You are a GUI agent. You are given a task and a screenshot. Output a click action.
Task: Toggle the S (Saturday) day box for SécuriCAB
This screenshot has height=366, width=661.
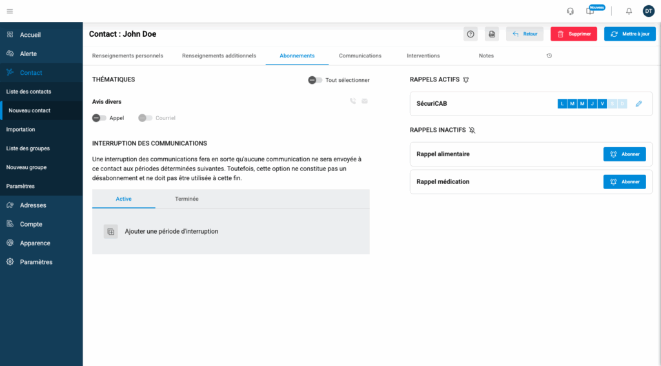pyautogui.click(x=613, y=103)
